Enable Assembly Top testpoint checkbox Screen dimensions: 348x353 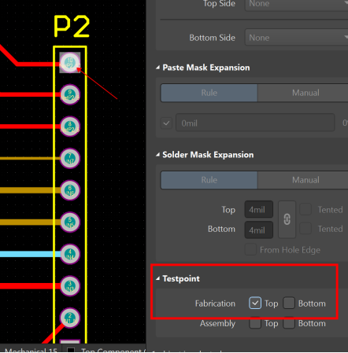[255, 323]
